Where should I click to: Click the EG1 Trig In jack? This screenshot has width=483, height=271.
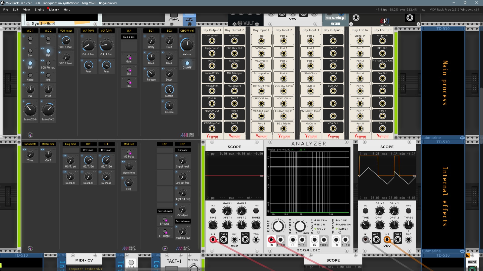coord(284,129)
